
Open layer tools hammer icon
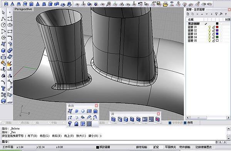[x=221, y=14]
